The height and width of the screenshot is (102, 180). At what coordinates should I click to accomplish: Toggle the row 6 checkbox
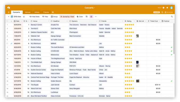(x=7, y=44)
